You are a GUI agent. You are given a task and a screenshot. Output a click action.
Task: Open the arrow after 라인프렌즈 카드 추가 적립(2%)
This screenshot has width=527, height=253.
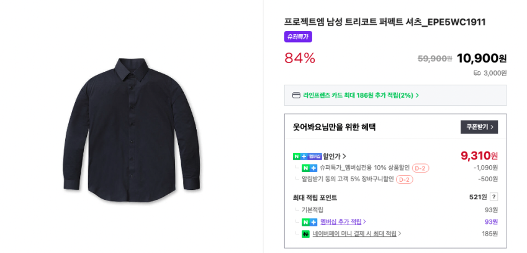tap(417, 95)
